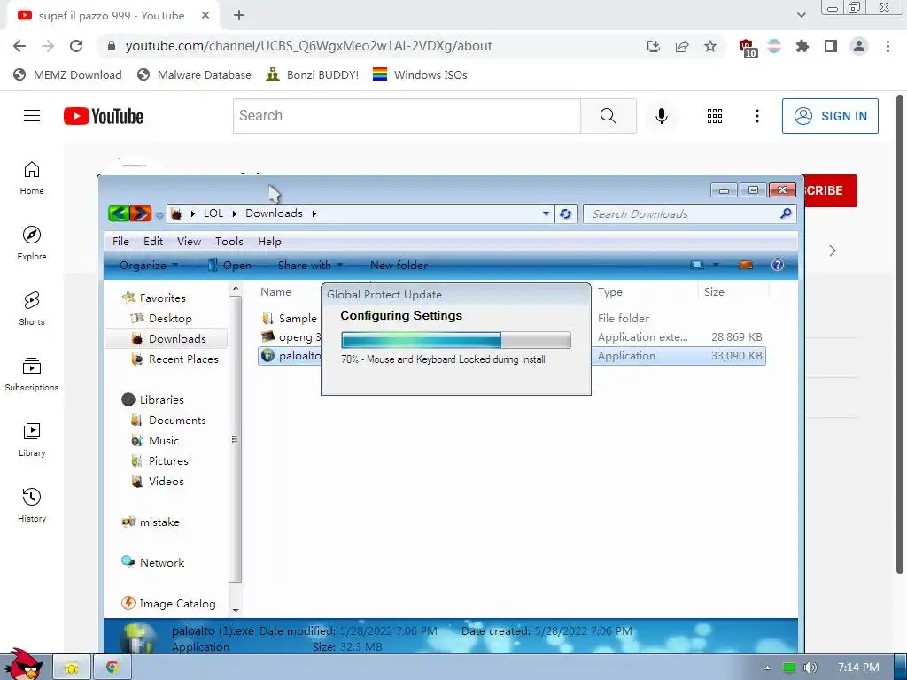Open the Help menu in Explorer

coord(269,242)
